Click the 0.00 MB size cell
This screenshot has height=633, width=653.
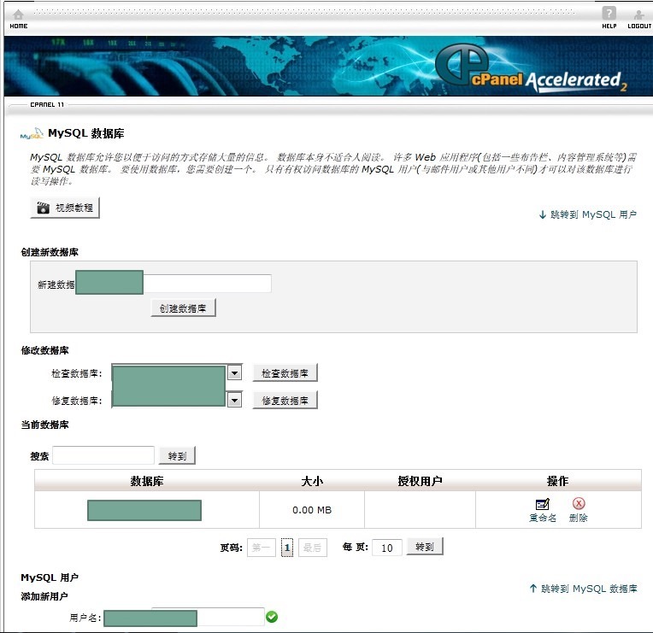(x=312, y=510)
